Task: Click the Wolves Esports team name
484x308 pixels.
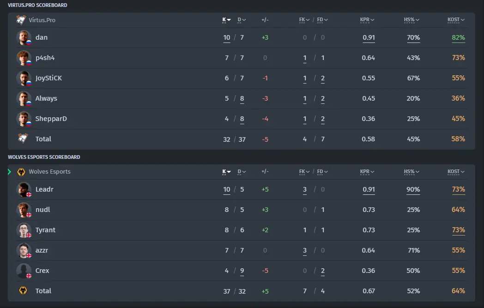Action: point(49,172)
